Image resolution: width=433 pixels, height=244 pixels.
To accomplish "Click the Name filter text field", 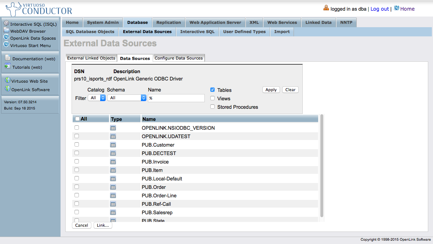I will coord(176,98).
